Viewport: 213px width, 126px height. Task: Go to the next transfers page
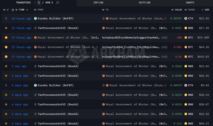[52, 3]
